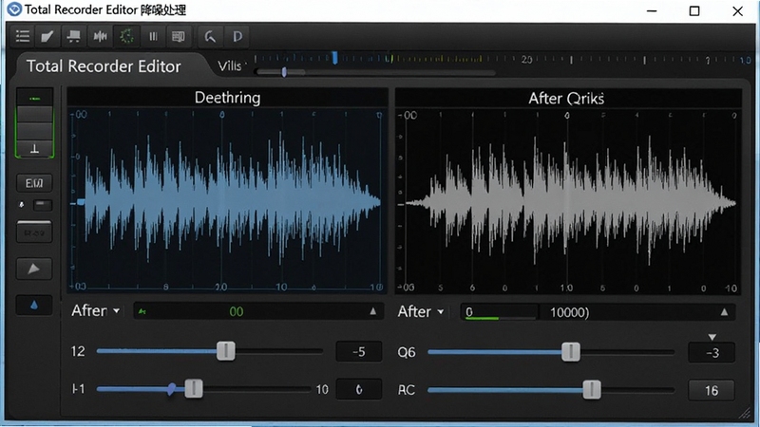Activate the green noise reduction icon
760x427 pixels.
126,36
